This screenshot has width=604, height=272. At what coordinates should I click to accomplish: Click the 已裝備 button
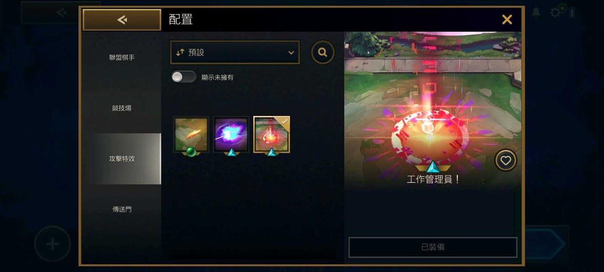[433, 247]
